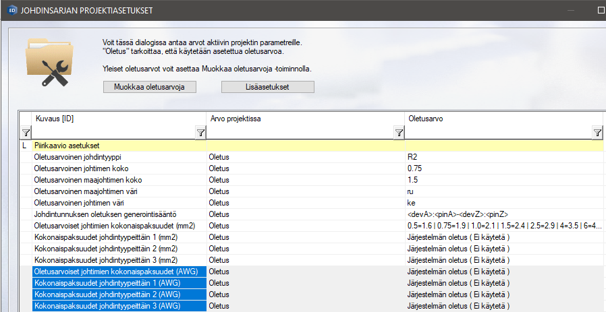Viewport: 606px width, 312px height.
Task: Click the filter icon in the row header column
Action: point(26,133)
